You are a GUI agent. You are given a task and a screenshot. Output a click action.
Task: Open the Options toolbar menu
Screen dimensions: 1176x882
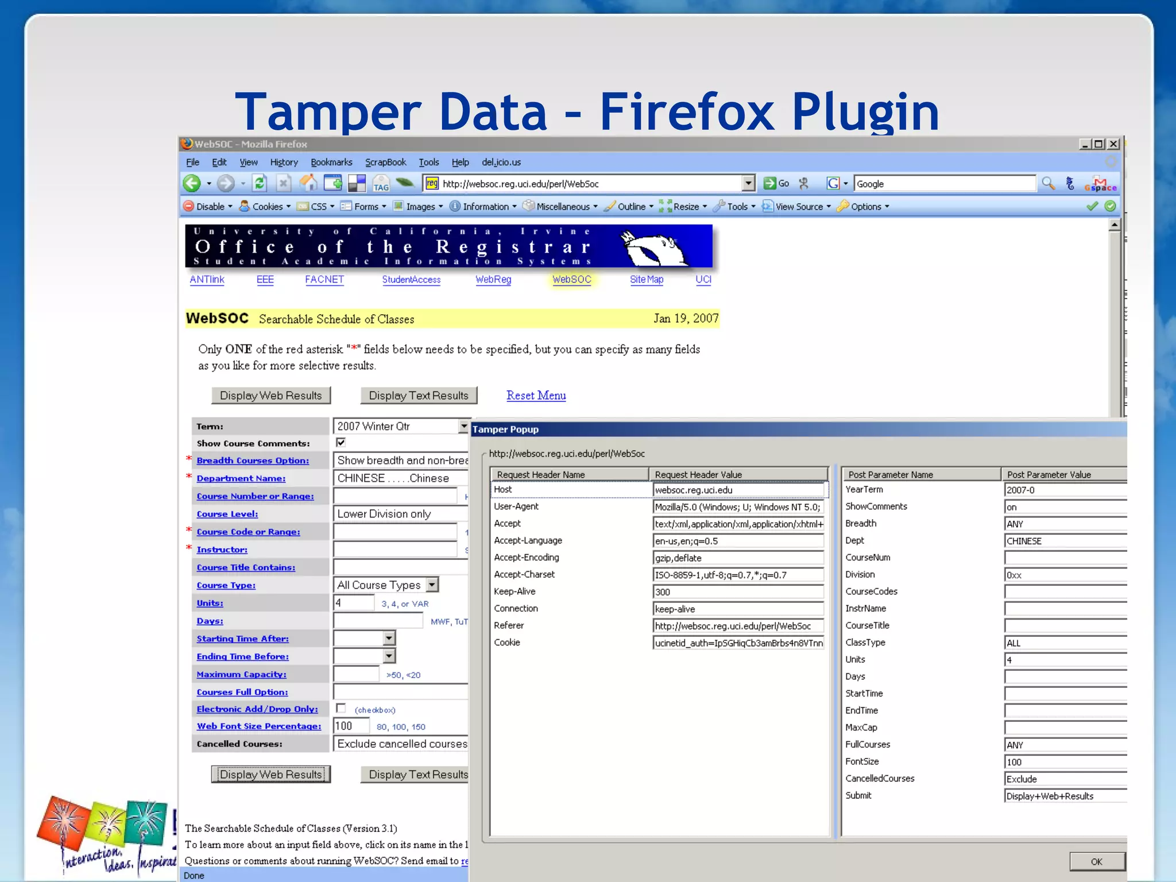tap(863, 206)
